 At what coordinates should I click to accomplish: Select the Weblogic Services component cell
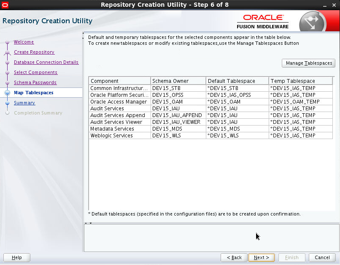pos(120,135)
